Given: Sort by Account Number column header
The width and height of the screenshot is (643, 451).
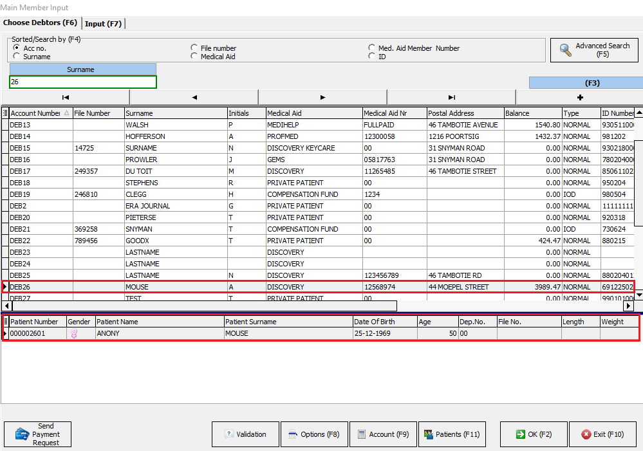Looking at the screenshot, I should 35,113.
